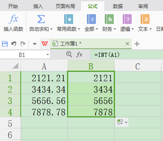
Task: Select cell A4 containing 7878.78
Action: [44, 111]
